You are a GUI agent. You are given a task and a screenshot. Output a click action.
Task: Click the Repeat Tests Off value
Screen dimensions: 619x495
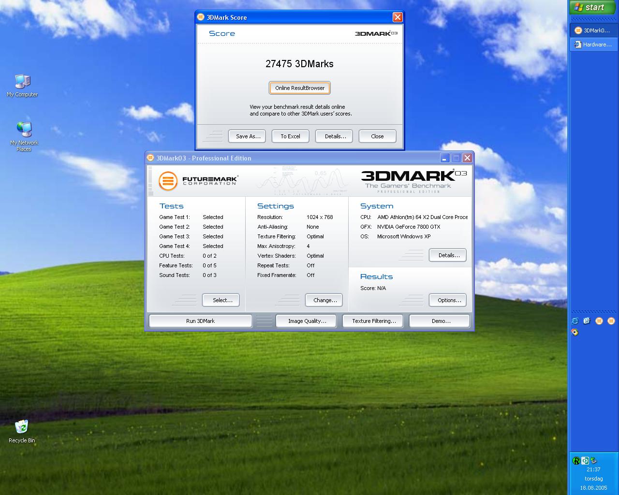310,265
